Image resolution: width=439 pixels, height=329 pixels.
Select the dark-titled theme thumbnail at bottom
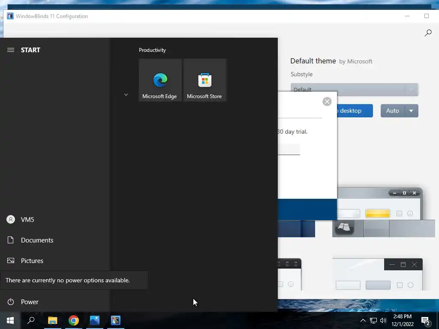289,274
